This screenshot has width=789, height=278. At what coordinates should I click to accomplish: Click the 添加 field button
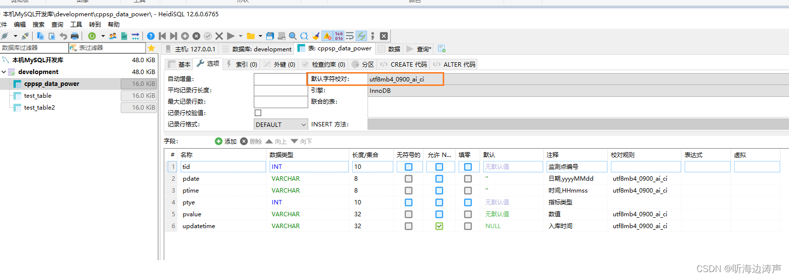pyautogui.click(x=226, y=141)
